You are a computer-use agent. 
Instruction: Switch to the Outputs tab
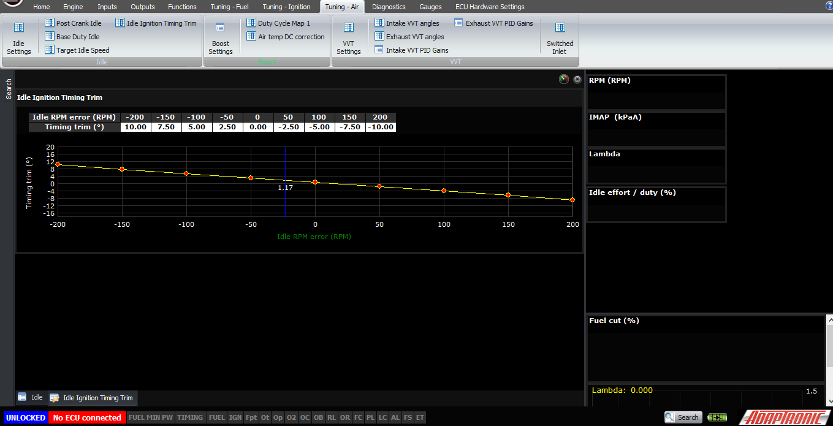coord(143,7)
